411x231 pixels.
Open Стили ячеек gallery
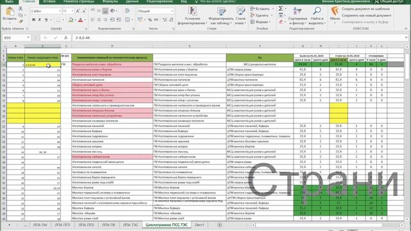(240, 15)
